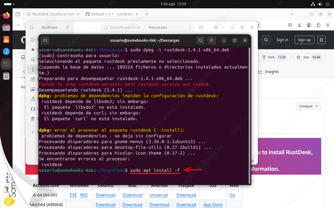This screenshot has height=208, width=334.
Task: Open GitHub appearance settings icon
Action: [321, 40]
